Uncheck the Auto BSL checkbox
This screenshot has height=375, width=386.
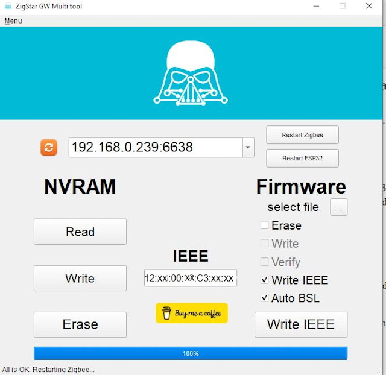point(264,298)
